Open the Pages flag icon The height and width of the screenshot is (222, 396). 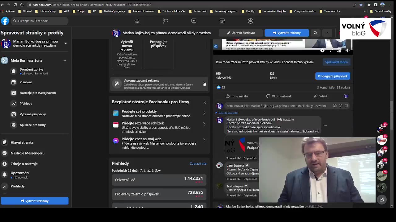coord(165,21)
